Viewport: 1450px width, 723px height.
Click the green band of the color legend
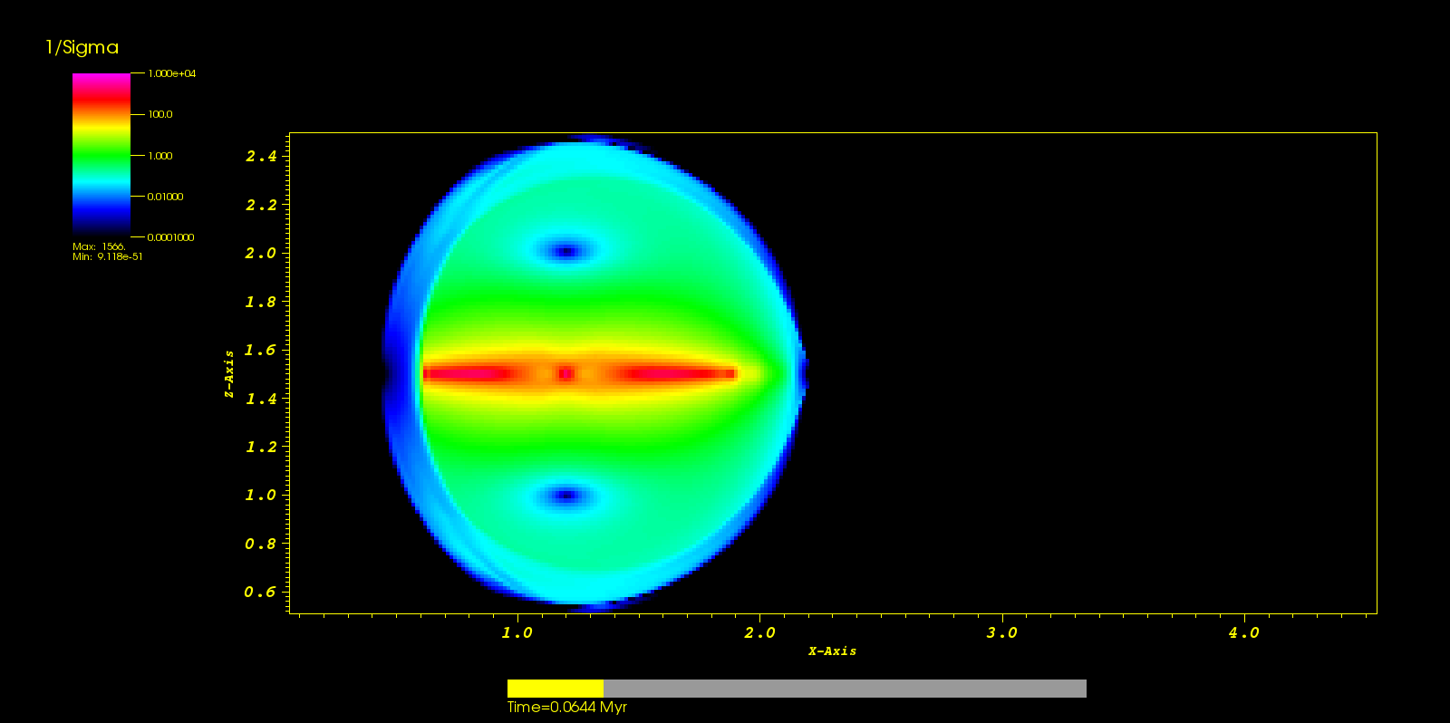tap(101, 157)
